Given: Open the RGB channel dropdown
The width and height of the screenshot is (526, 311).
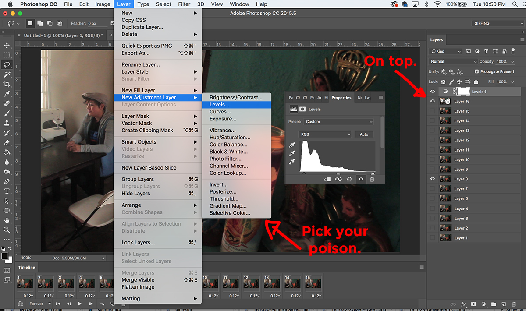Looking at the screenshot, I should (x=325, y=134).
